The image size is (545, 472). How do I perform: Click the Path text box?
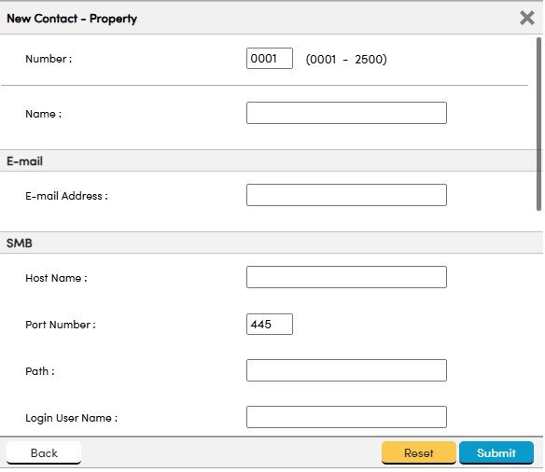pos(346,370)
